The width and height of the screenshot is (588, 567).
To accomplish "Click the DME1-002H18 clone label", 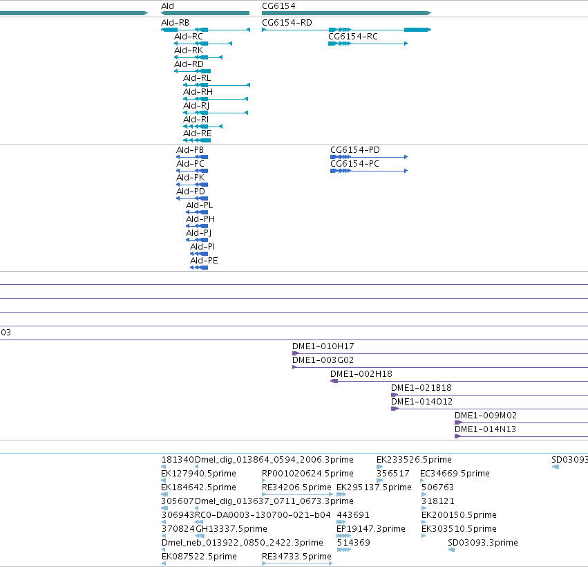I will pyautogui.click(x=361, y=374).
